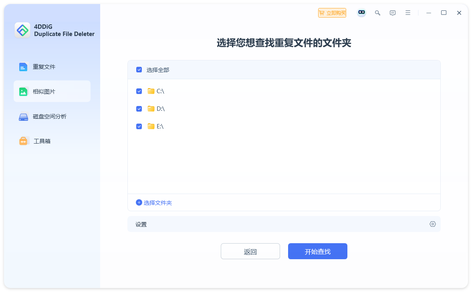Open the hamburger menu in titlebar
This screenshot has width=472, height=292.
click(x=407, y=12)
